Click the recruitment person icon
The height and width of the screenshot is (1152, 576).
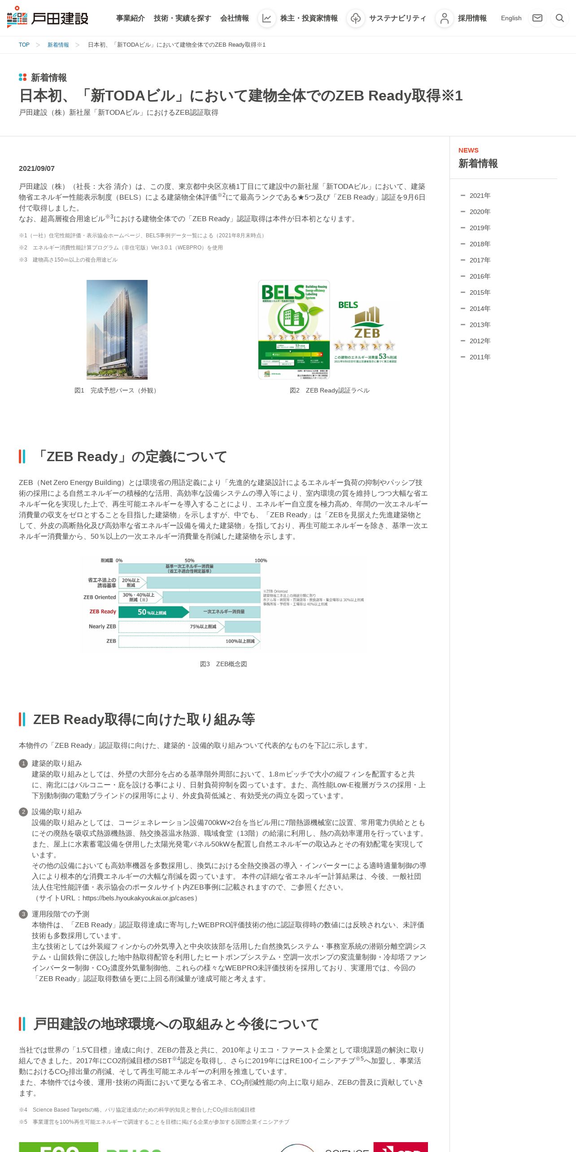(445, 18)
